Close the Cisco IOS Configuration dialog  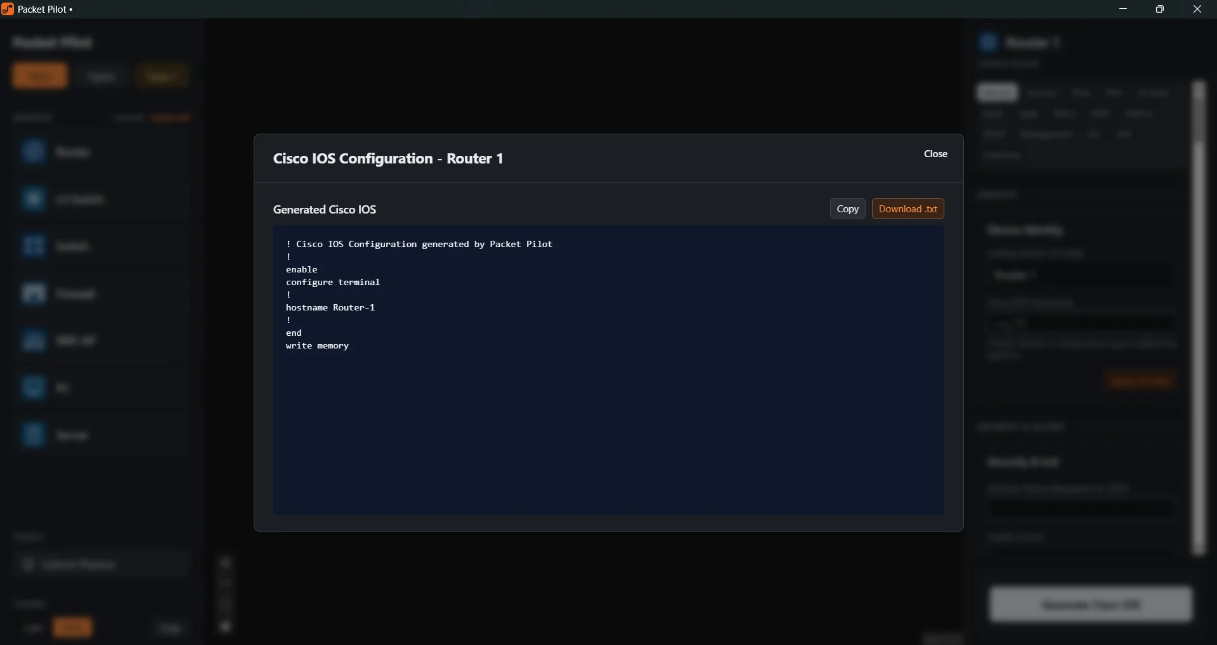coord(935,154)
